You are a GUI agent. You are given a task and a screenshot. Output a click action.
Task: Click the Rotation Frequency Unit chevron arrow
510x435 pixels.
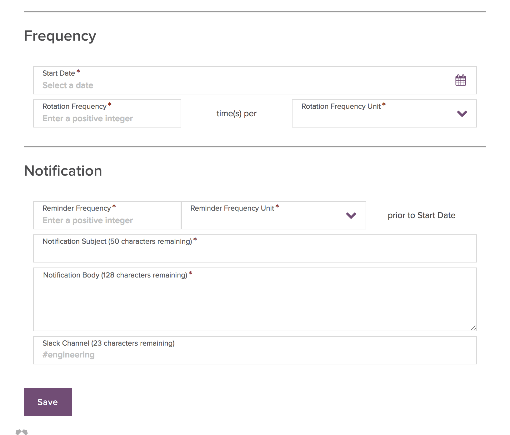pyautogui.click(x=462, y=114)
